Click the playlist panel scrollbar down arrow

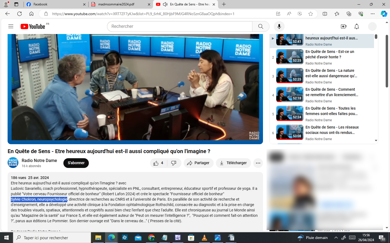[376, 140]
